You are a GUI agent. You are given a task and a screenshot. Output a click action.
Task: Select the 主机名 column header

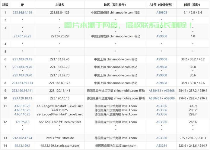[59, 5]
